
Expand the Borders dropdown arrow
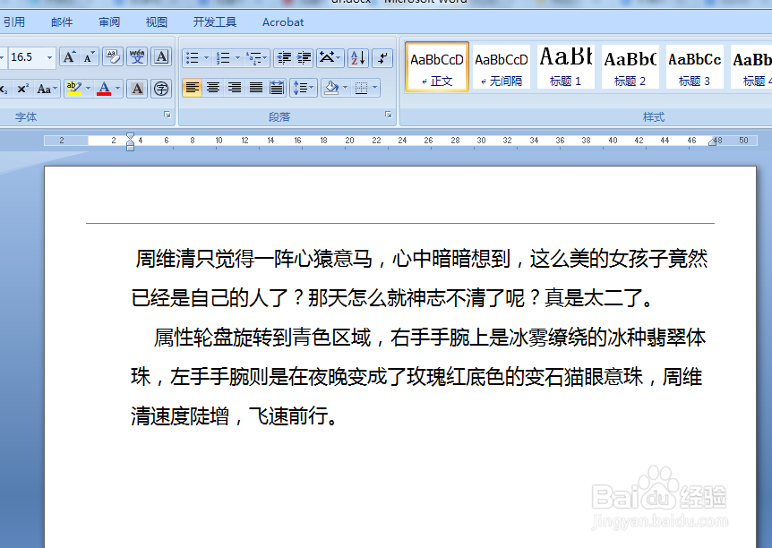[x=375, y=88]
